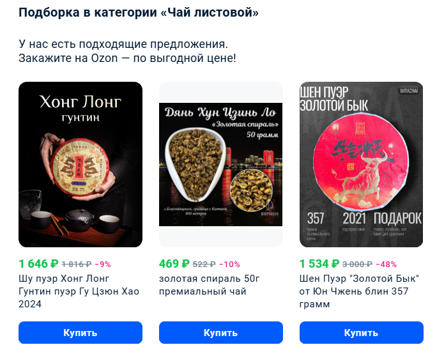This screenshot has height=361, width=444.
Task: Click the -9% discount label
Action: tap(103, 264)
